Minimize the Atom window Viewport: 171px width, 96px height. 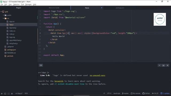click(157, 2)
